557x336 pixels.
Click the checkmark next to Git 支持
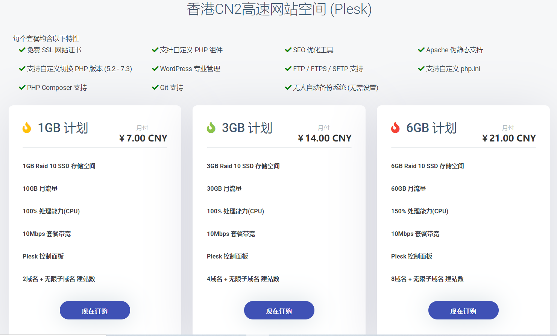tap(155, 87)
